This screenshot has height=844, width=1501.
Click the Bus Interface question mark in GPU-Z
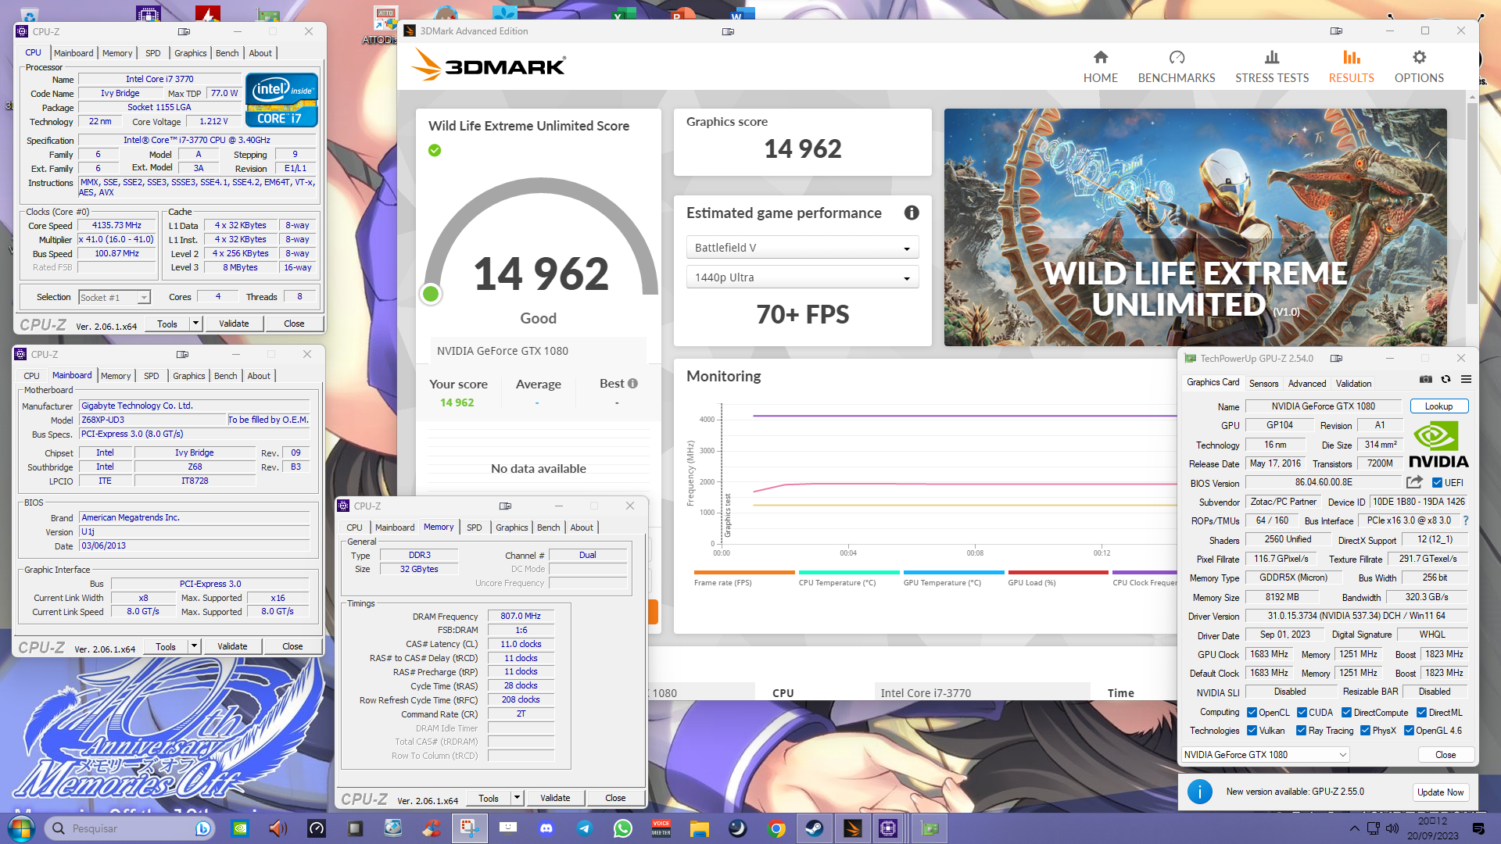pos(1465,520)
